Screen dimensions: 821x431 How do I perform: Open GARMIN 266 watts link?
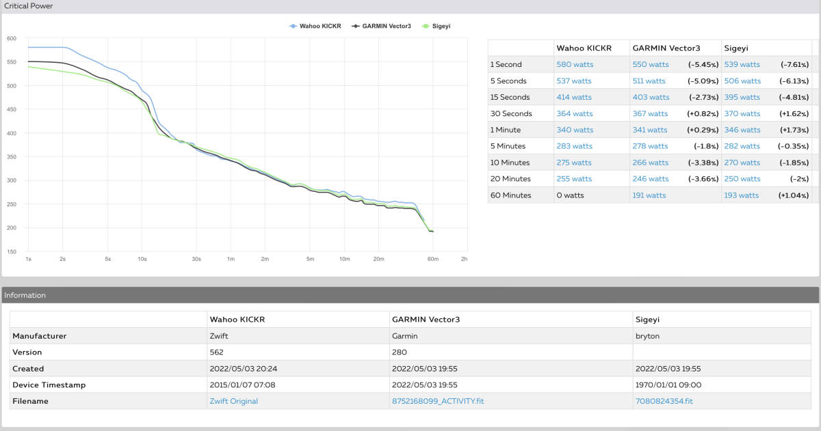click(650, 163)
